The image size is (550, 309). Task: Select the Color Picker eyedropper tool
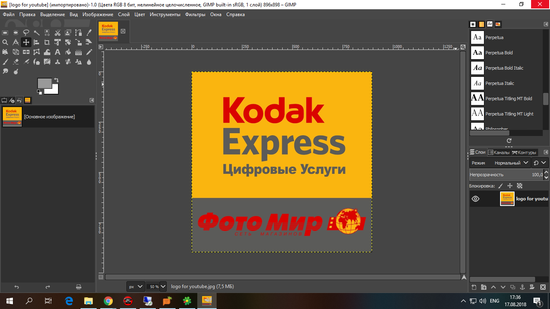[89, 33]
